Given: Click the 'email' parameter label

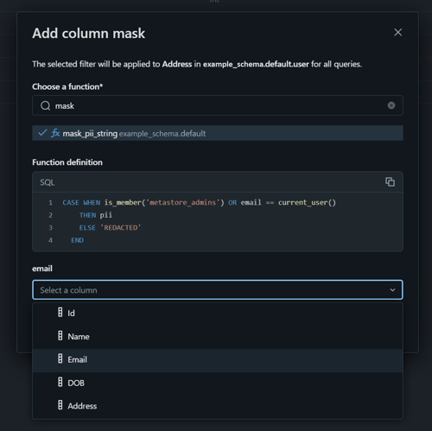Looking at the screenshot, I should [42, 269].
